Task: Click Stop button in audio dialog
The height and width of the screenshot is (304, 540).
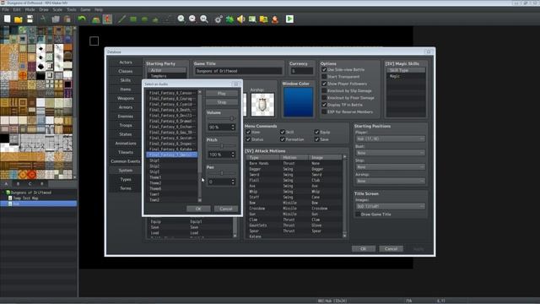Action: [x=222, y=102]
